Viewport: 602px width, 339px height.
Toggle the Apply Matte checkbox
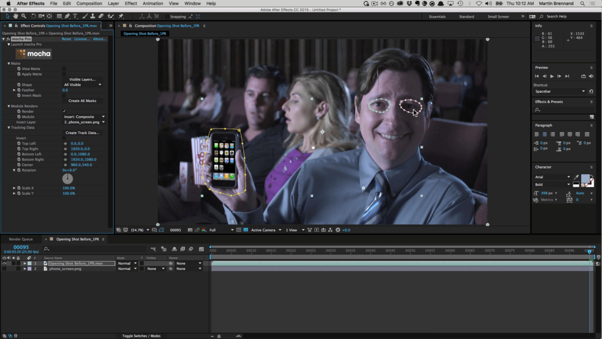(x=64, y=74)
